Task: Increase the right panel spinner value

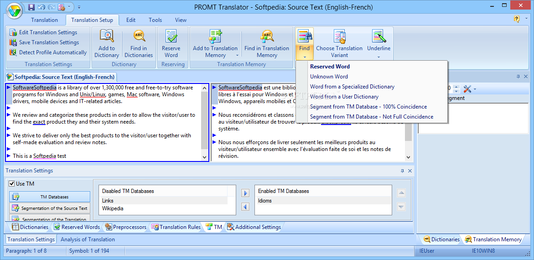Action: coord(456,87)
